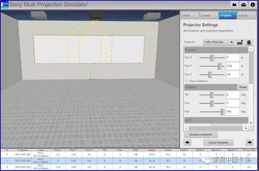Select center black projector in 3D view
The height and width of the screenshot is (171, 259).
point(97,16)
